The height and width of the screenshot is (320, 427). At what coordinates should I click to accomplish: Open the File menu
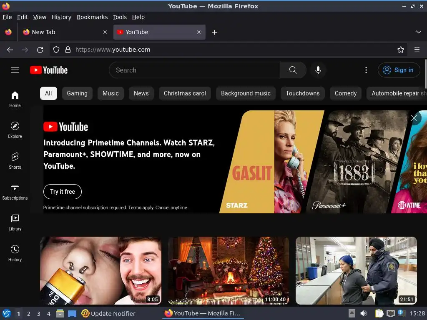pos(7,17)
